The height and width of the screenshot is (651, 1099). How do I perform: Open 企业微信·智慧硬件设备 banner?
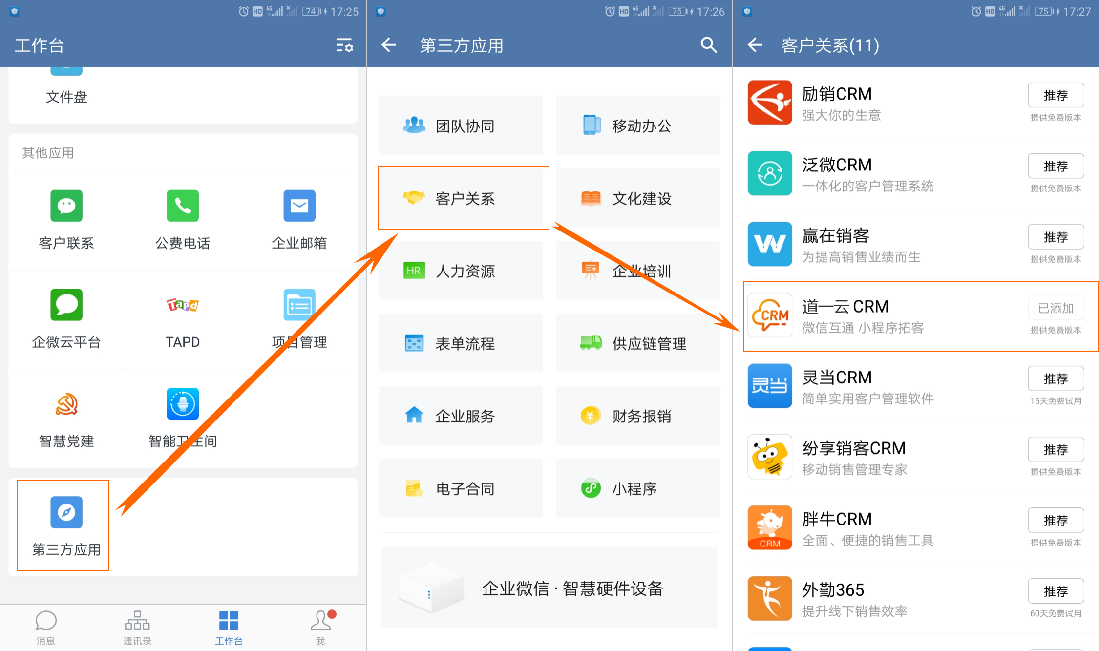[549, 588]
